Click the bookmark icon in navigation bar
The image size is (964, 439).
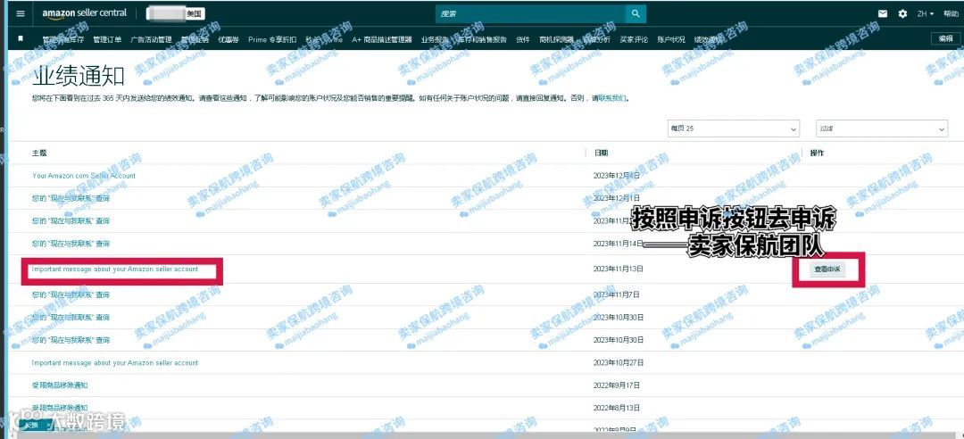point(21,38)
